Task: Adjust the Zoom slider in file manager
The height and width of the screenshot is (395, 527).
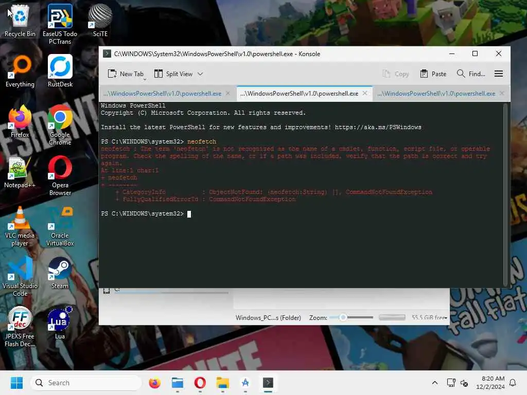Action: [351, 317]
